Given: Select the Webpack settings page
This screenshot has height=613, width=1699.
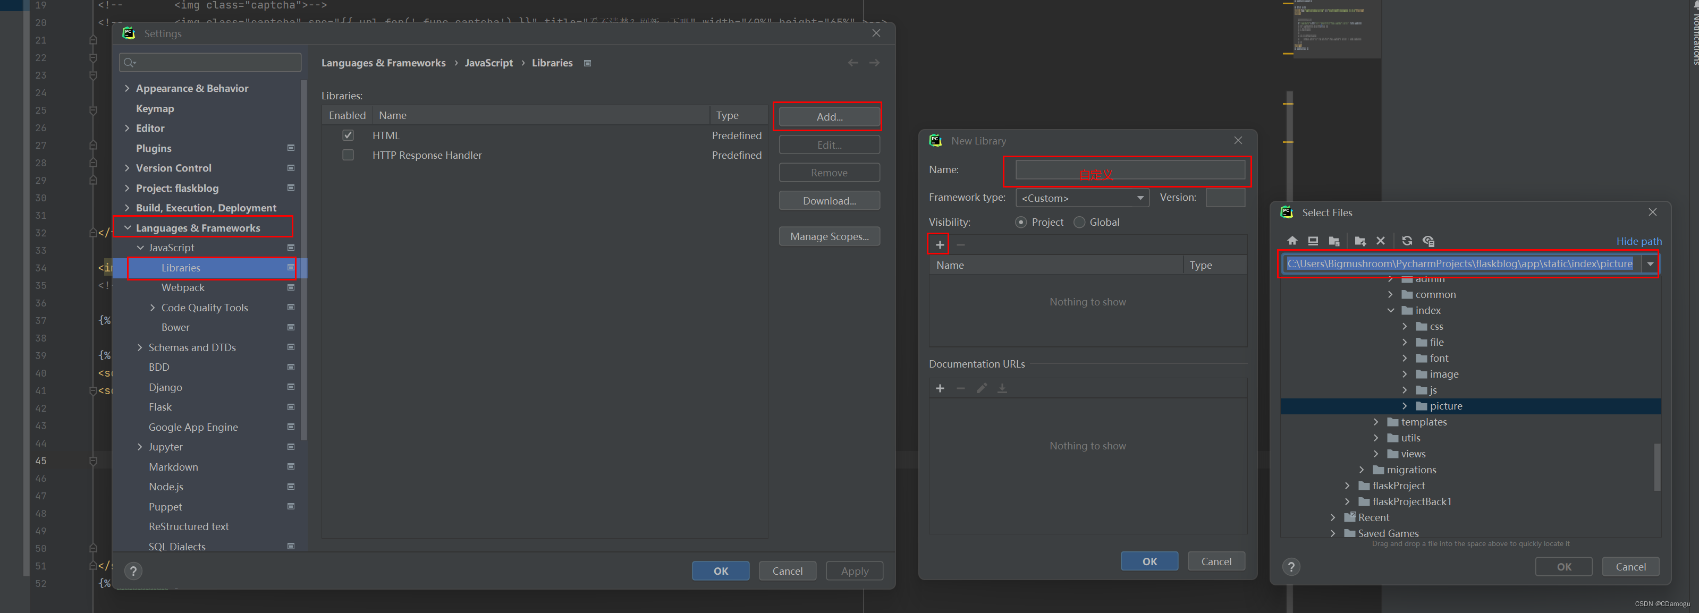Looking at the screenshot, I should (183, 287).
